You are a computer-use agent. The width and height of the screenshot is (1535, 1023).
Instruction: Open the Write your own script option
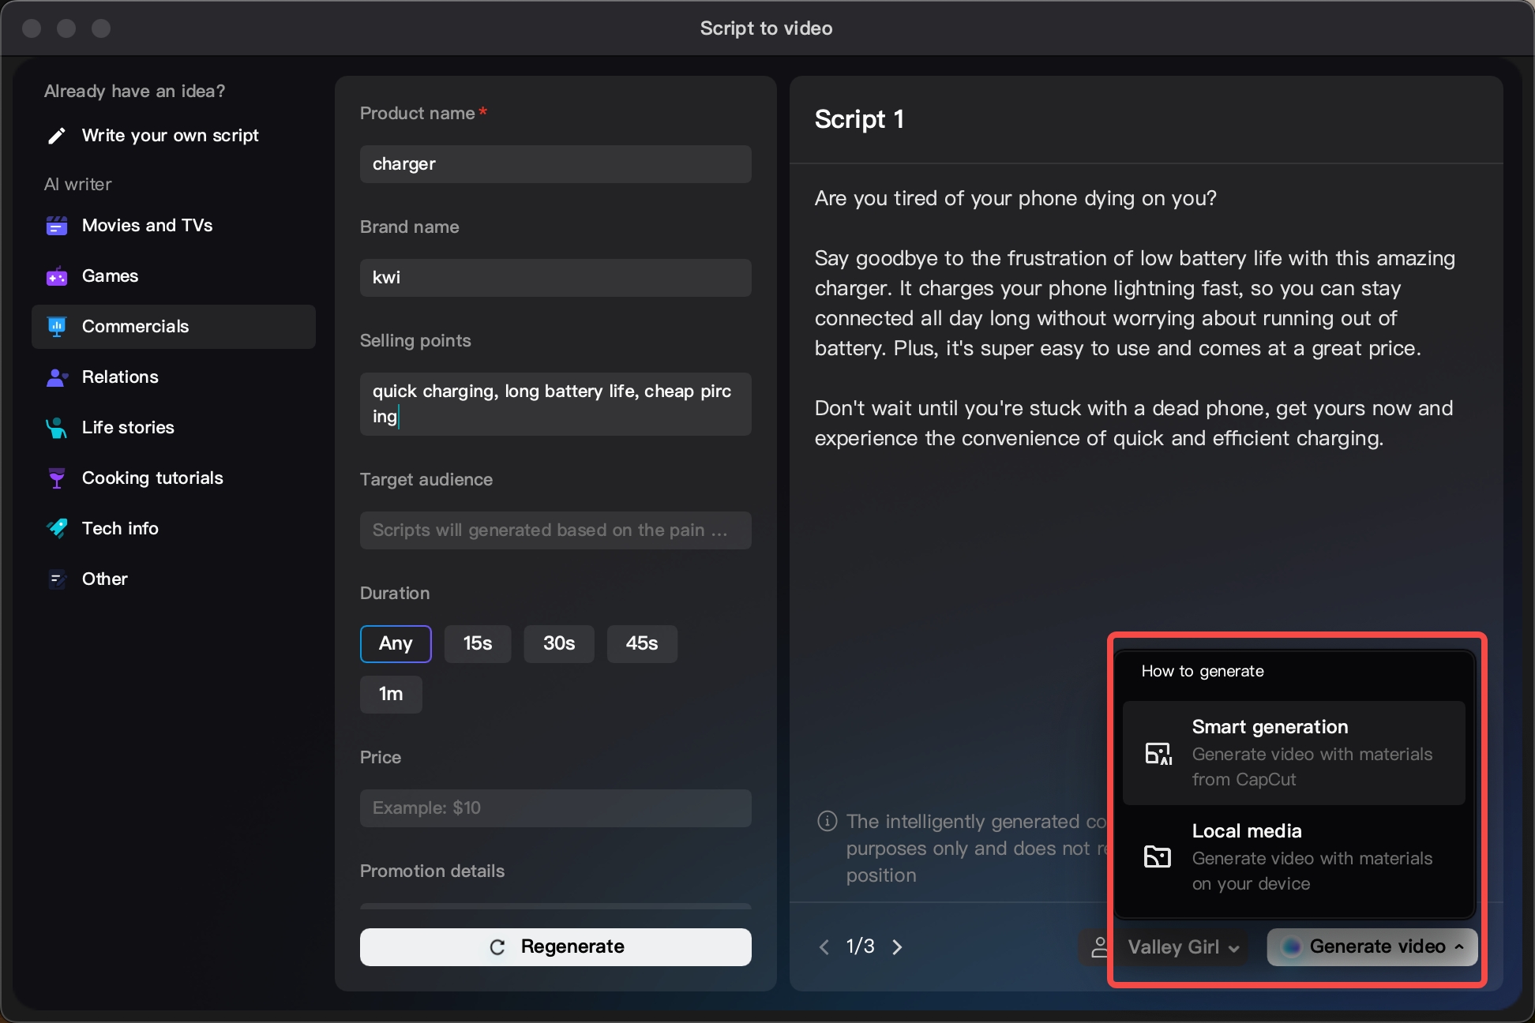(174, 136)
